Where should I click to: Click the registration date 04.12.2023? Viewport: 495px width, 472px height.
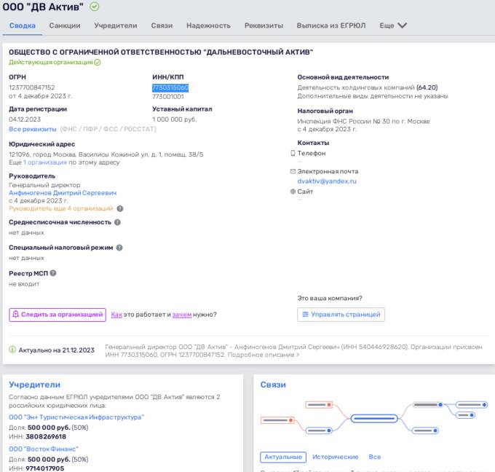point(25,119)
